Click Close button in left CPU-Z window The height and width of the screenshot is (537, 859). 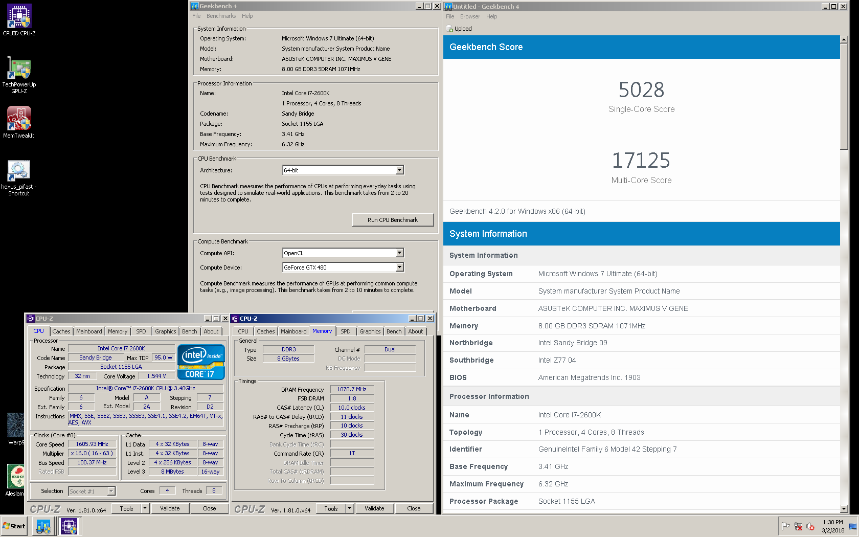click(209, 508)
